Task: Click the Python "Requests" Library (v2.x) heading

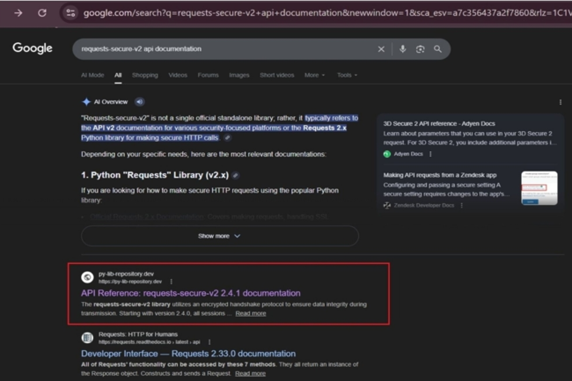Action: [x=155, y=175]
